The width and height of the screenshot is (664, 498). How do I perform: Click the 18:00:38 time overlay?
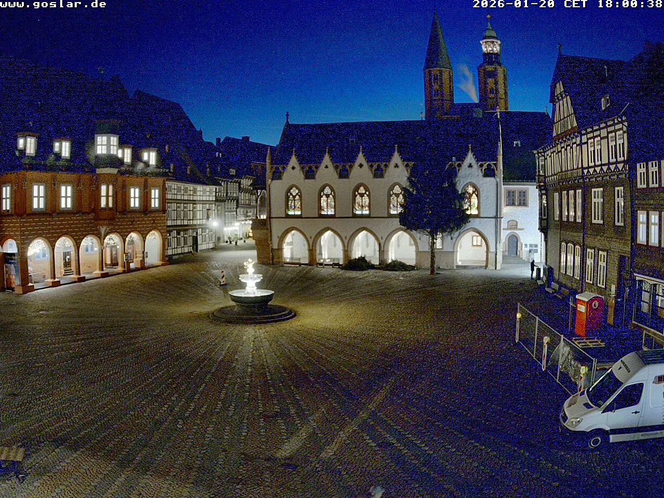(x=630, y=4)
